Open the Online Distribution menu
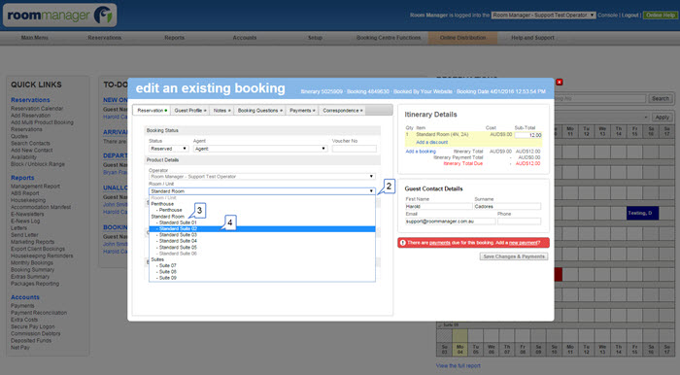Image resolution: width=680 pixels, height=375 pixels. tap(462, 38)
